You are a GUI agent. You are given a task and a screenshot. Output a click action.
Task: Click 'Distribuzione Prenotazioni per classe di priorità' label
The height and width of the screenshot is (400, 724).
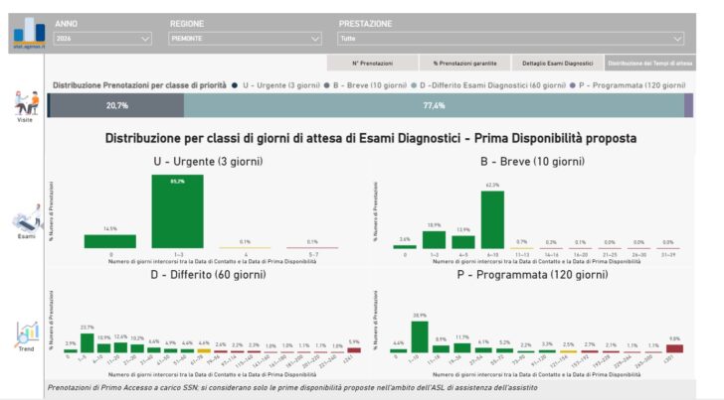tap(139, 85)
